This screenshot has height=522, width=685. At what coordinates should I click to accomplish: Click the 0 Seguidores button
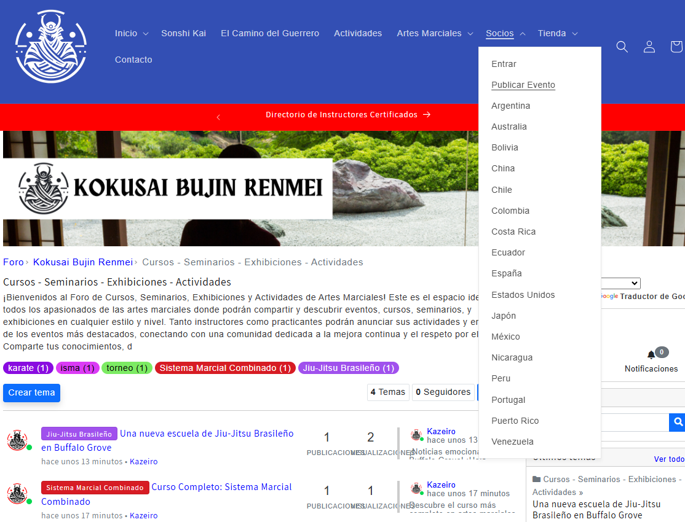click(x=443, y=392)
